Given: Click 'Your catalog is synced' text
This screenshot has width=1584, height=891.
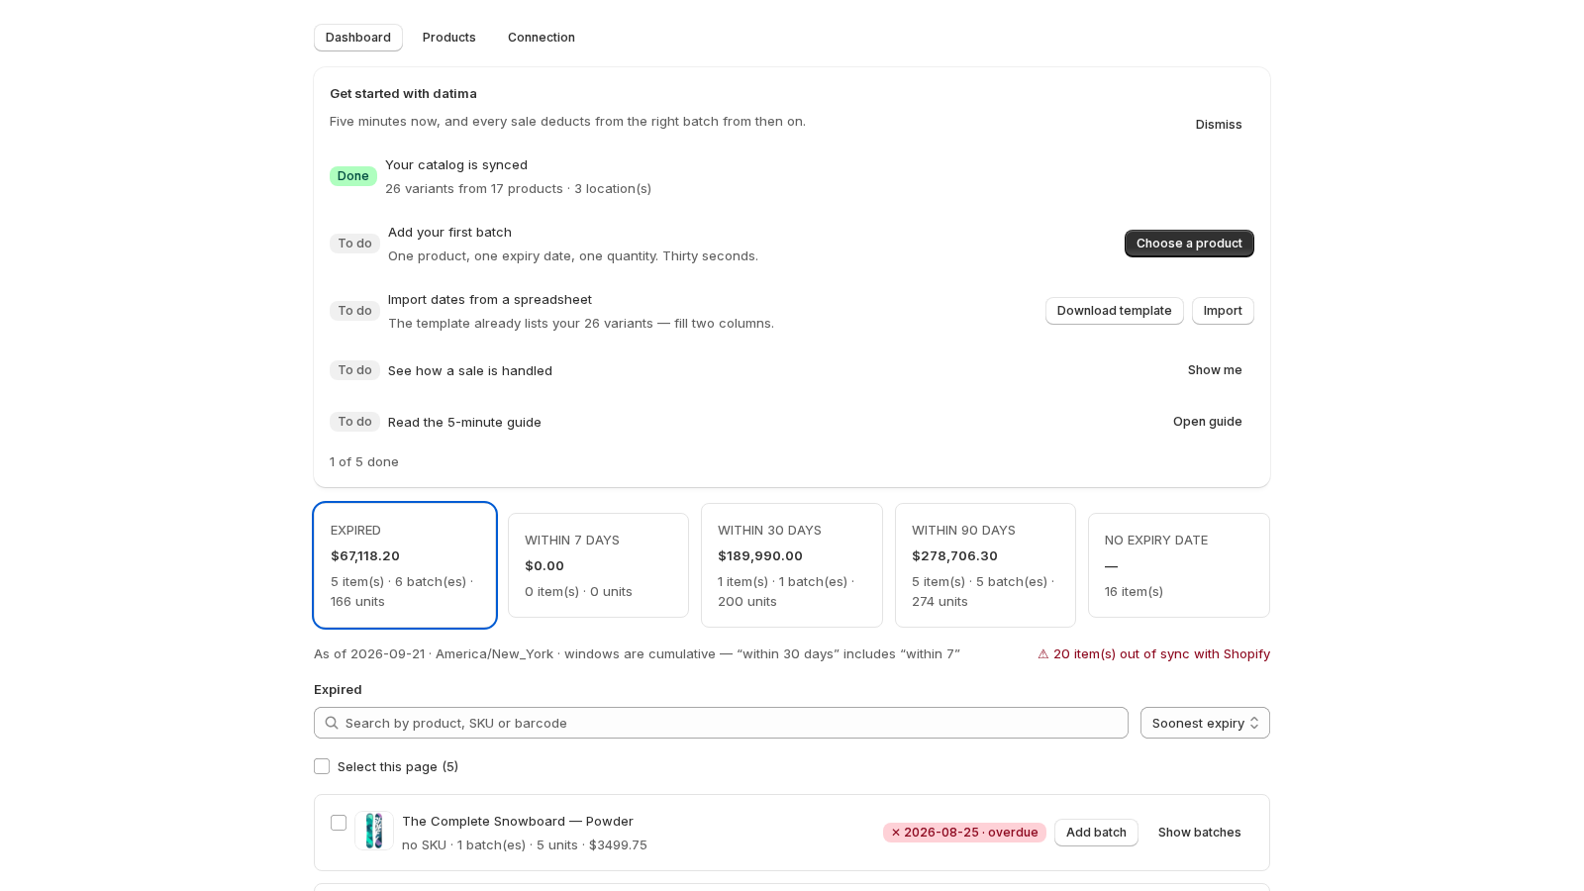Looking at the screenshot, I should pyautogui.click(x=456, y=165).
